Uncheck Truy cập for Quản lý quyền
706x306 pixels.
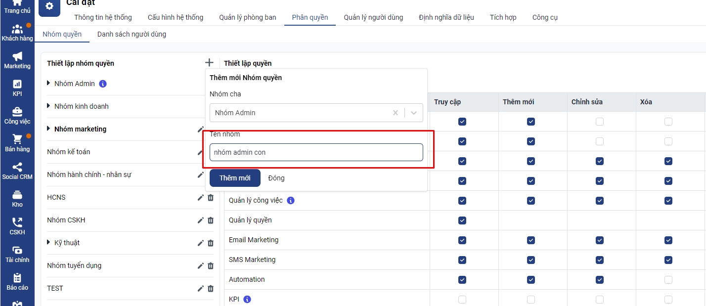coord(462,220)
